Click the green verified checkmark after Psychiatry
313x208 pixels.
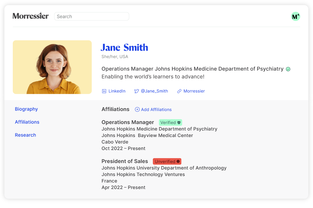288,69
